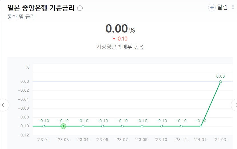Click the plus icon for 알림
237x149 pixels.
tap(212, 8)
